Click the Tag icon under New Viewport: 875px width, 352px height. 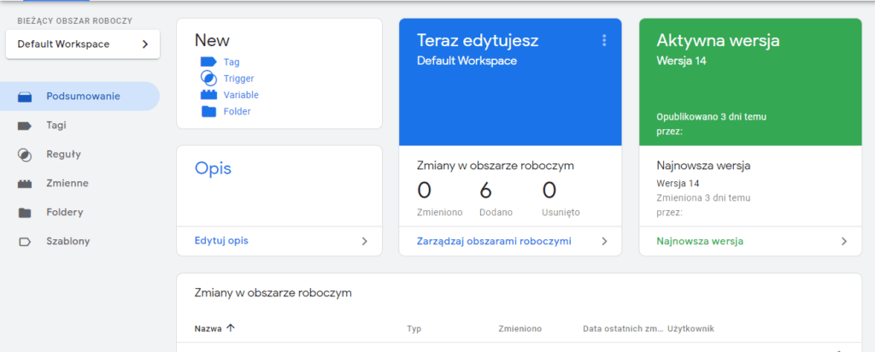(208, 62)
